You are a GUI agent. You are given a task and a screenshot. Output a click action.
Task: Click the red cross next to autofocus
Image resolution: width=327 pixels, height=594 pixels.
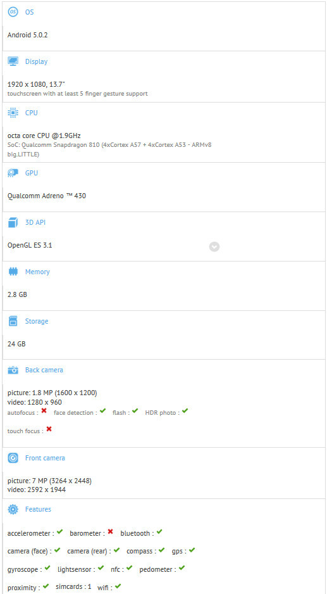tap(44, 411)
